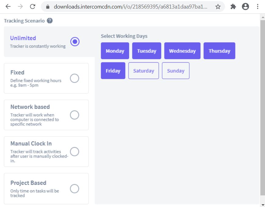The width and height of the screenshot is (265, 207).
Task: Click the browser back arrow
Action: (x=8, y=6)
